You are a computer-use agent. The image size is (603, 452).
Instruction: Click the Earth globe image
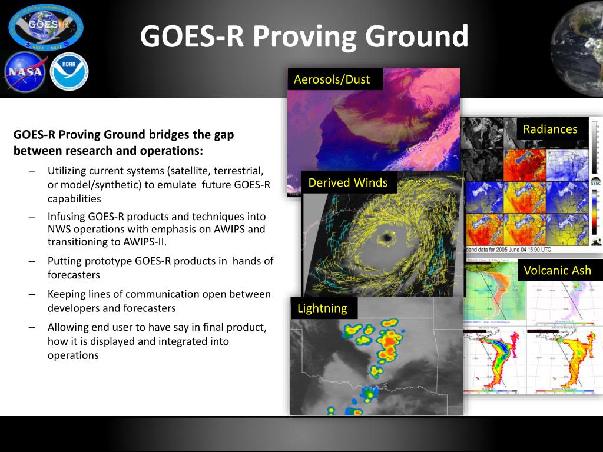pyautogui.click(x=577, y=48)
